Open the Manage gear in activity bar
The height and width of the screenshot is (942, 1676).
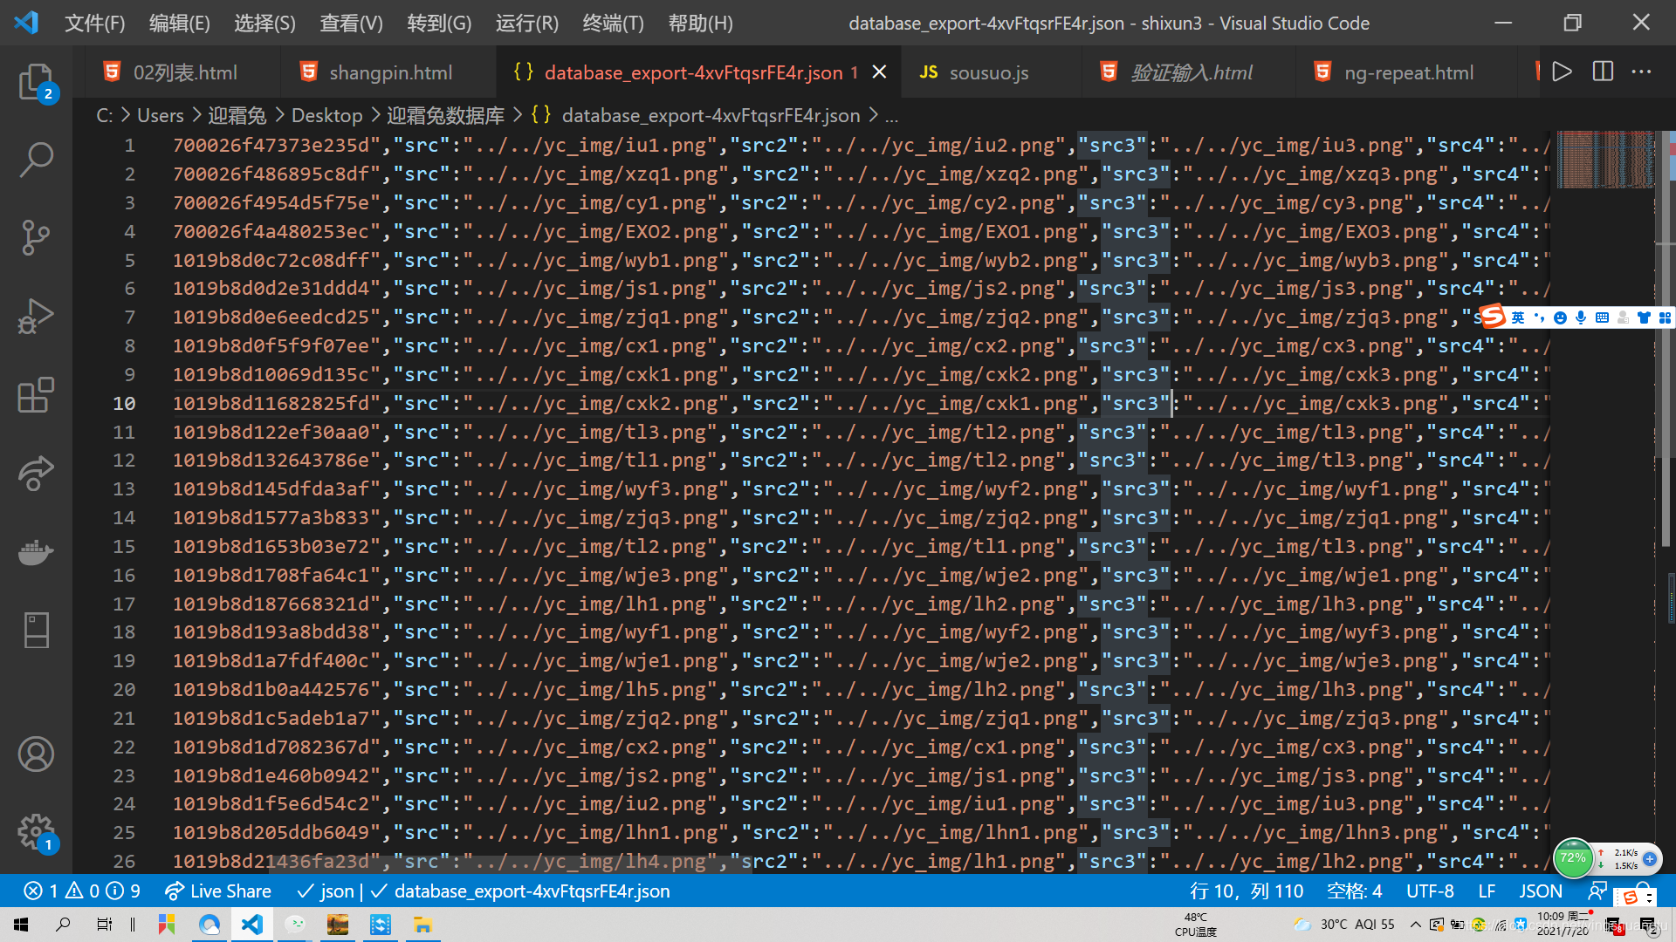[36, 833]
